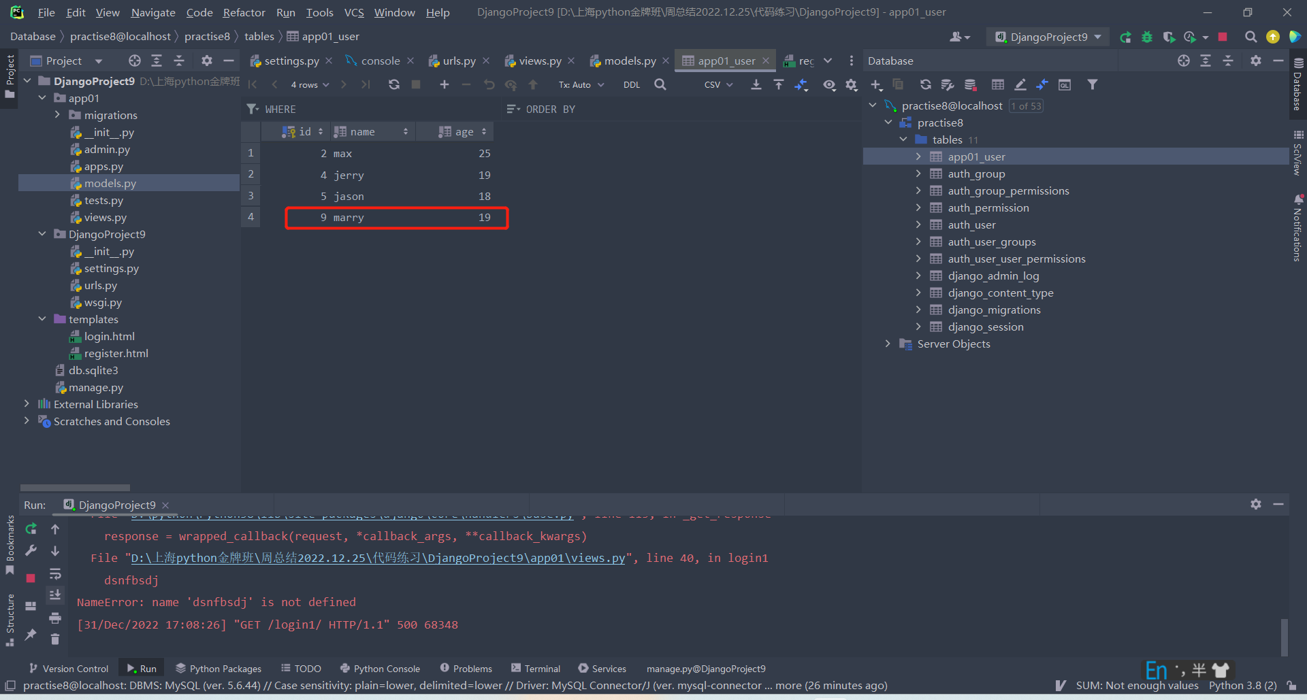Switch to the settings.py editor tab
This screenshot has width=1307, height=700.
[x=291, y=61]
